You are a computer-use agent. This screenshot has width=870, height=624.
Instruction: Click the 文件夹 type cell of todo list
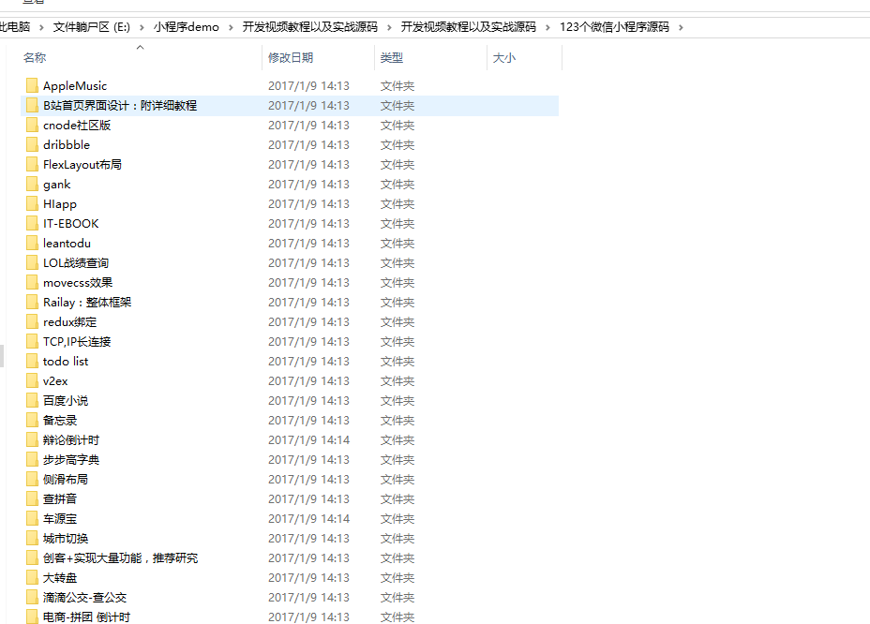click(x=397, y=361)
